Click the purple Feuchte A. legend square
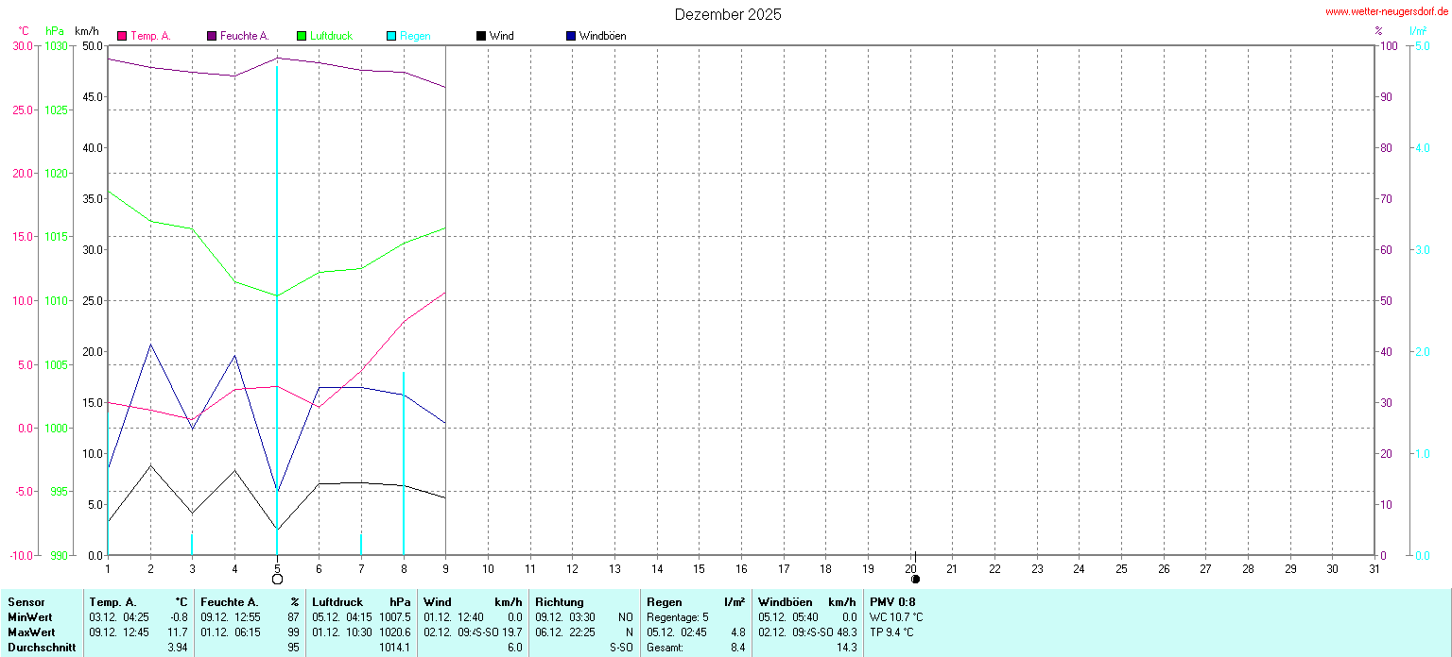Image resolution: width=1452 pixels, height=657 pixels. [212, 36]
